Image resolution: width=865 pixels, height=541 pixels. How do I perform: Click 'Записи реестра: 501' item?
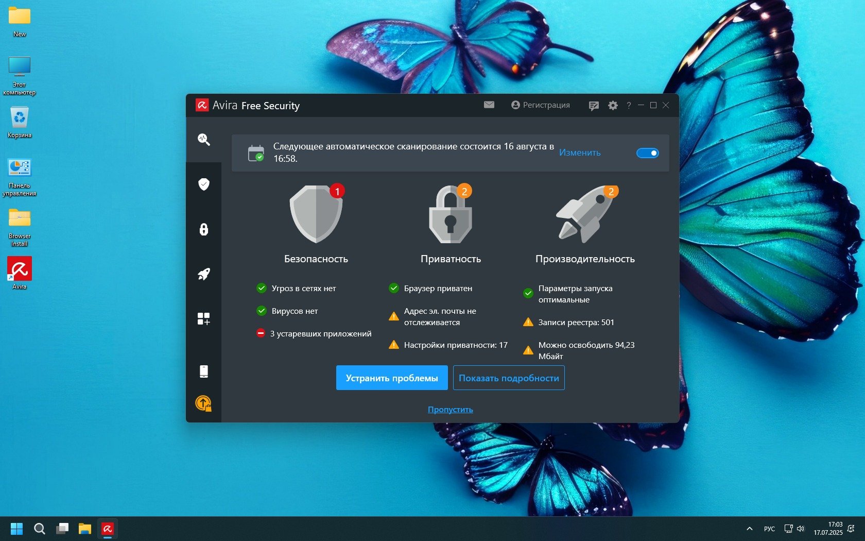click(x=568, y=322)
